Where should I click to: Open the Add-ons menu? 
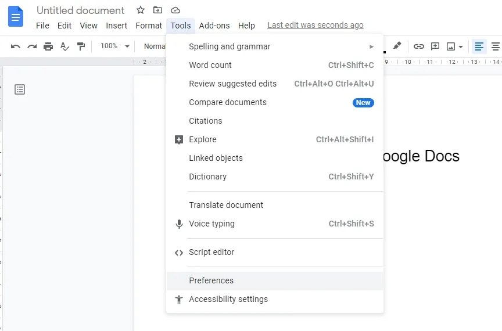tap(214, 26)
